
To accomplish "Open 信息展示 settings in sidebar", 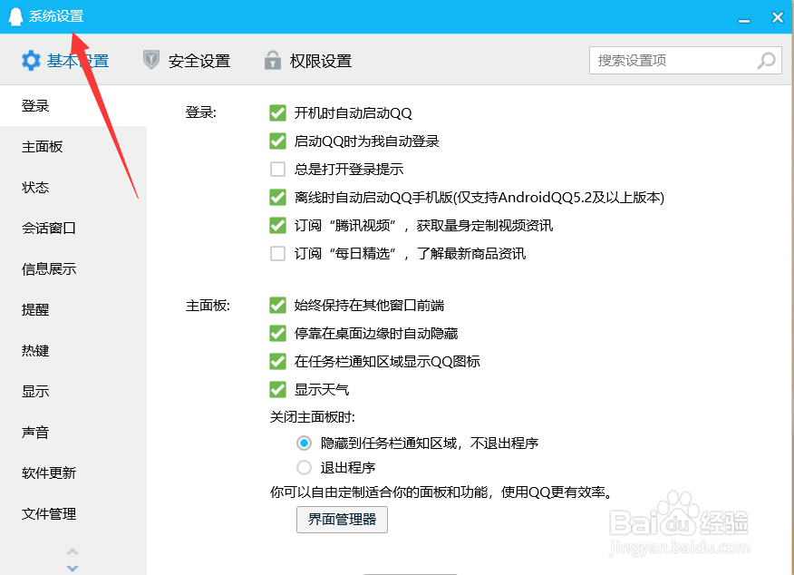I will 73,269.
